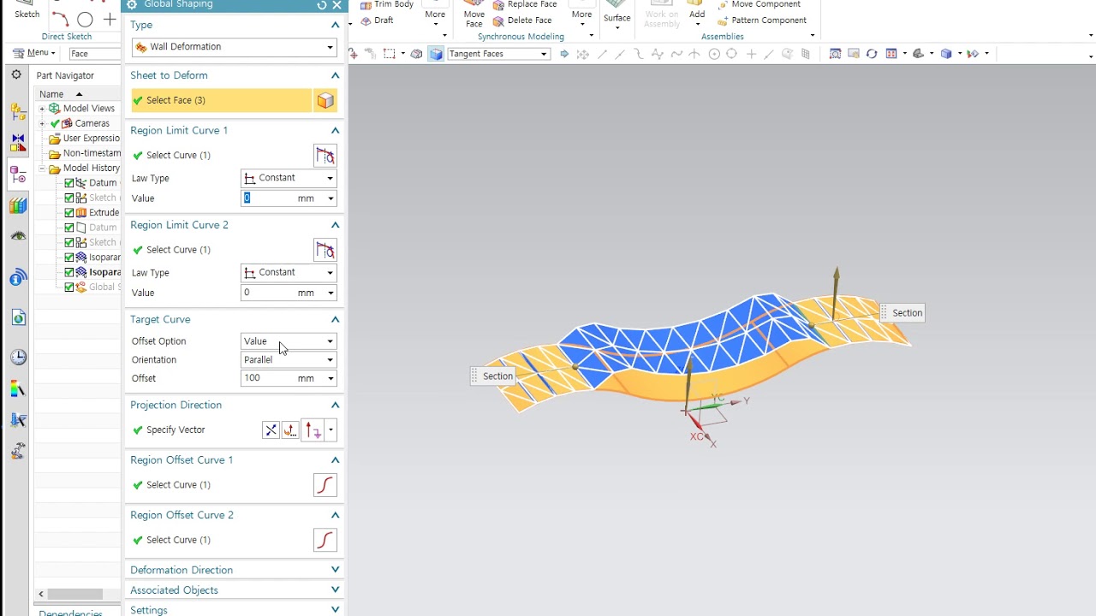The image size is (1096, 616).
Task: Open the Assembly Navigator sidebar tab
Action: point(18,112)
